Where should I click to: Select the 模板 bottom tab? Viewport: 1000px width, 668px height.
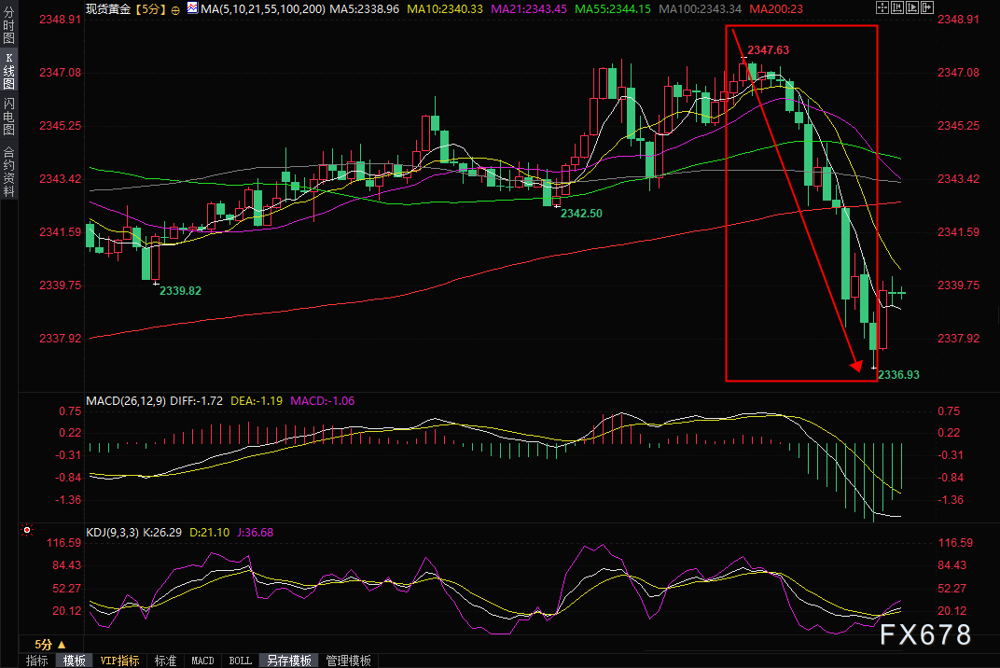74,661
